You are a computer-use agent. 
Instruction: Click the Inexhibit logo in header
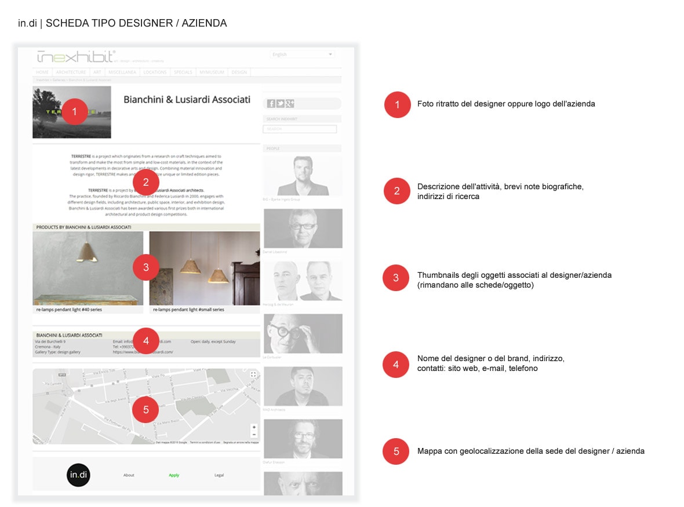(76, 56)
